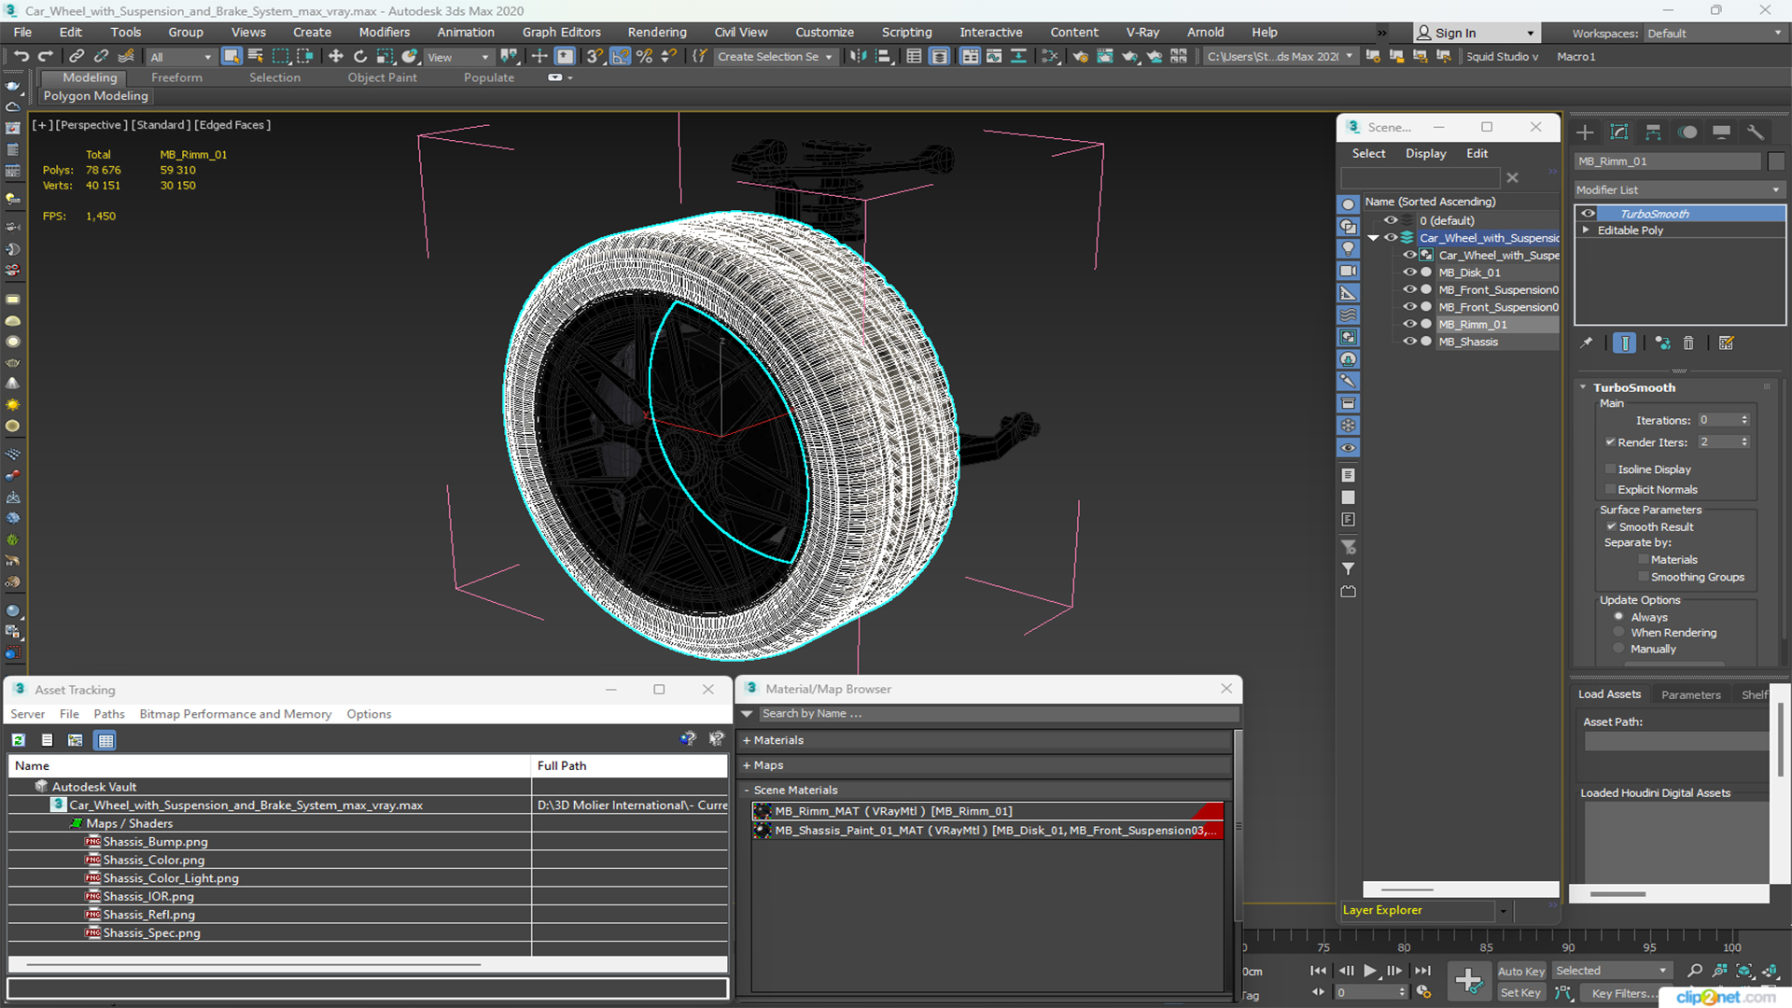
Task: Collapse the Car_Wheel_with_Suspension layer tree
Action: [1373, 238]
